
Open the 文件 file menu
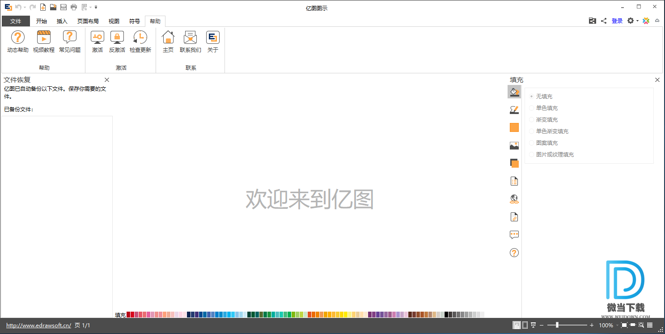16,21
